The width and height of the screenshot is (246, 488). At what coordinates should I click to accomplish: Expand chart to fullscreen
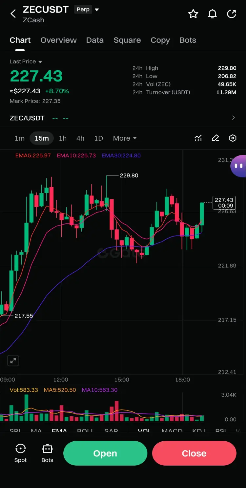click(13, 360)
